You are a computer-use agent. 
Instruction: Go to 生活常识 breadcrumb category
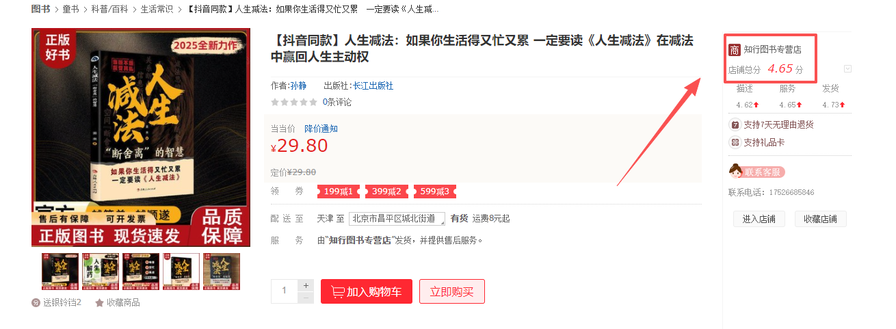coord(157,10)
